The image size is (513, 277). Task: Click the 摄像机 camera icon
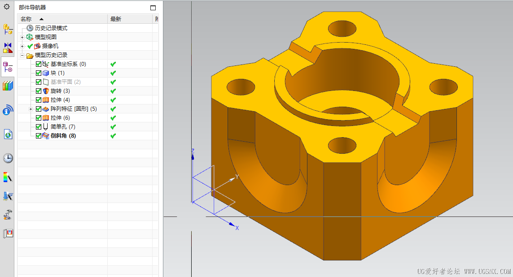coord(37,46)
